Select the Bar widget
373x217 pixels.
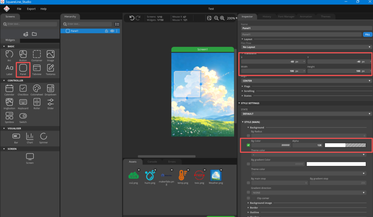click(x=16, y=138)
